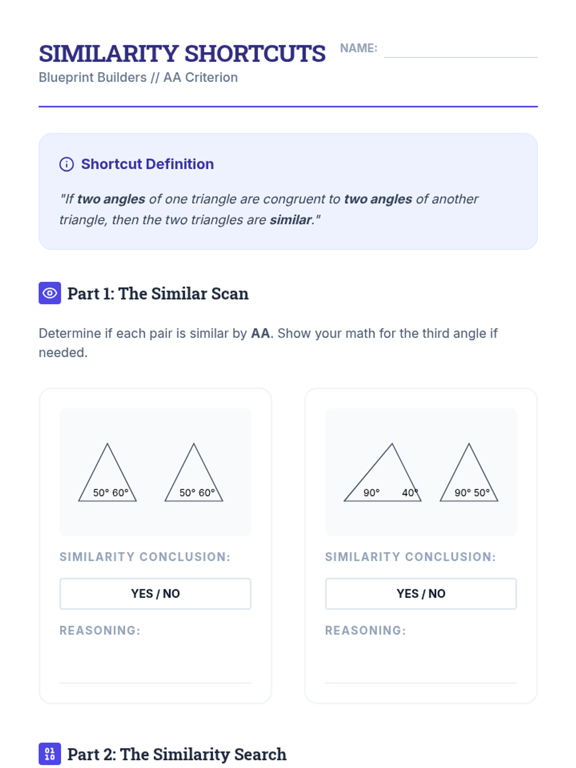Click the right SIMILARITY CONCLUSION label
This screenshot has height=768, width=576.
tap(410, 557)
